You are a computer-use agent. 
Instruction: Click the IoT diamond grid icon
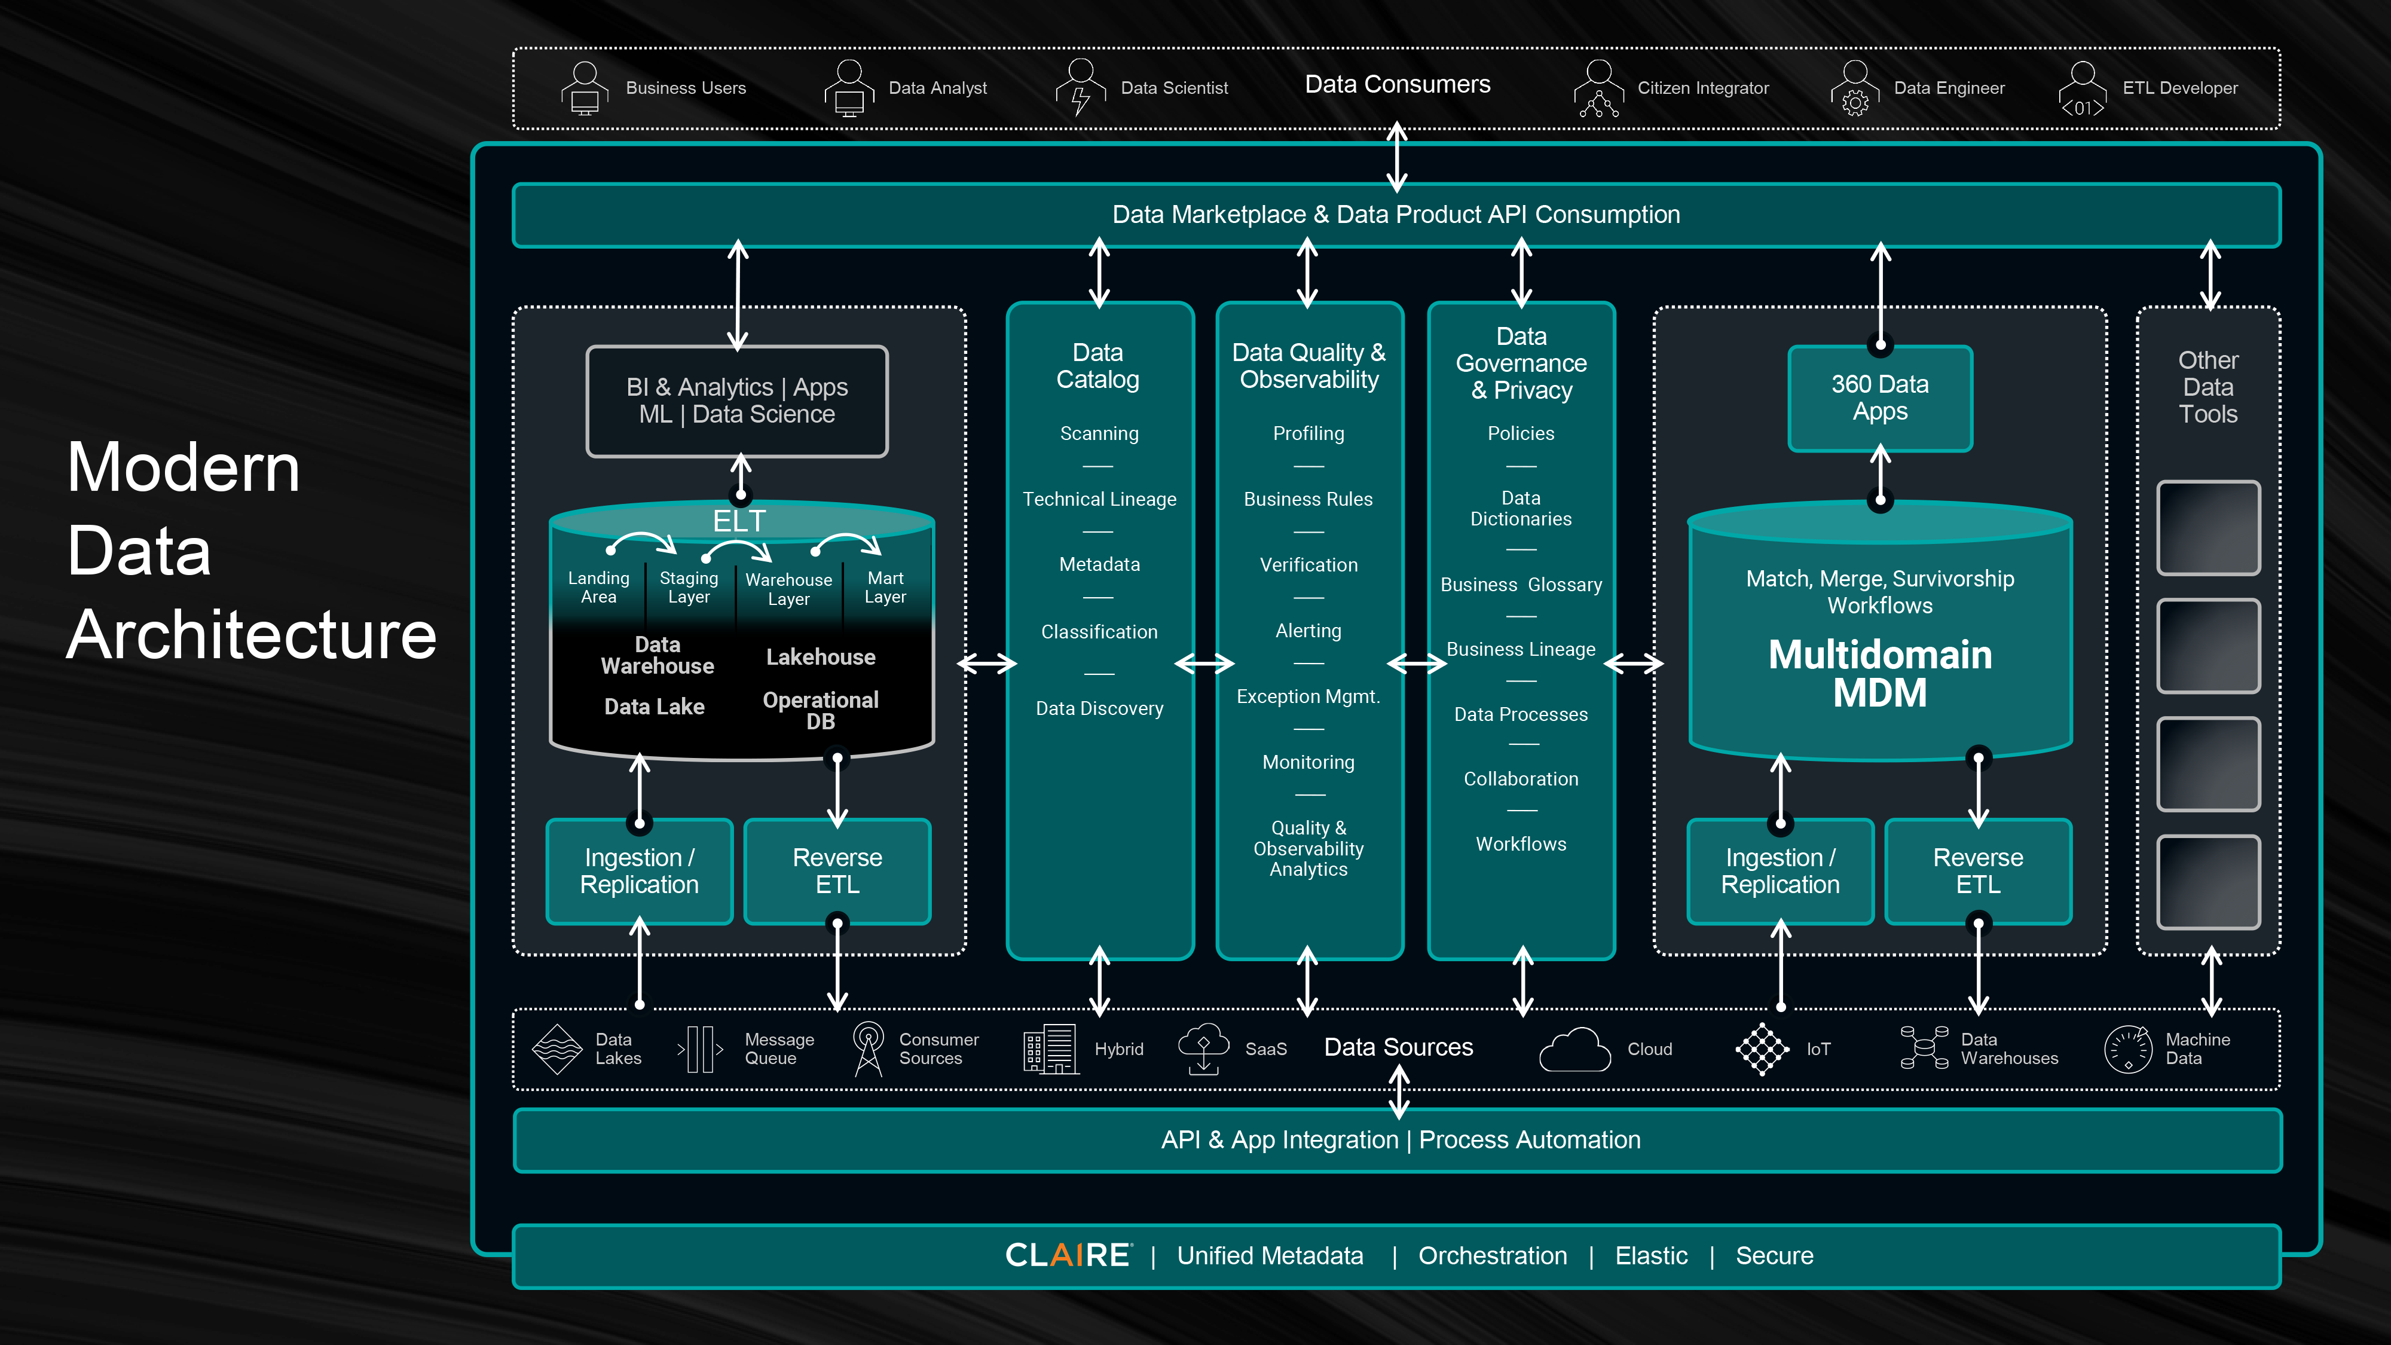tap(1762, 1049)
